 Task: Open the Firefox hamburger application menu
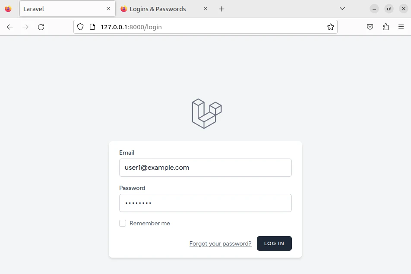pos(401,27)
